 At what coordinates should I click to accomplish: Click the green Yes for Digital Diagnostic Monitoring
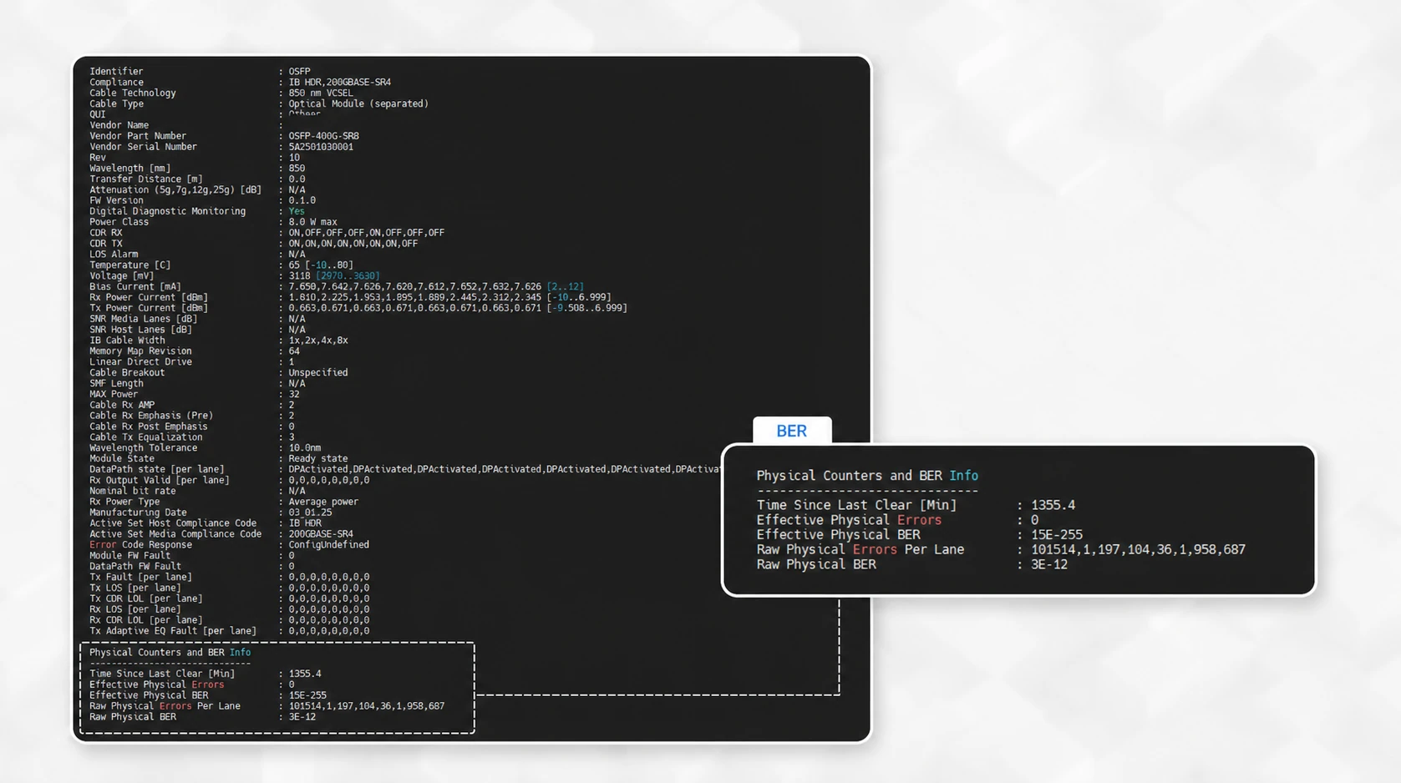(297, 211)
